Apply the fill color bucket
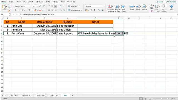The height and width of the screenshot is (100, 178). tap(35, 10)
